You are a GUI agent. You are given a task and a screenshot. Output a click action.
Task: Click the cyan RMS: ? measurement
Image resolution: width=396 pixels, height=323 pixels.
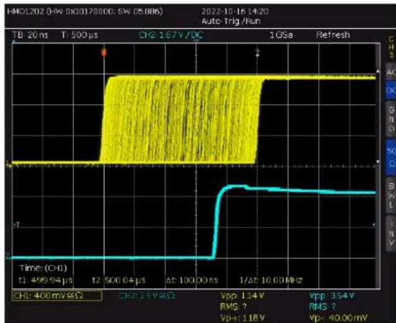[x=323, y=307]
